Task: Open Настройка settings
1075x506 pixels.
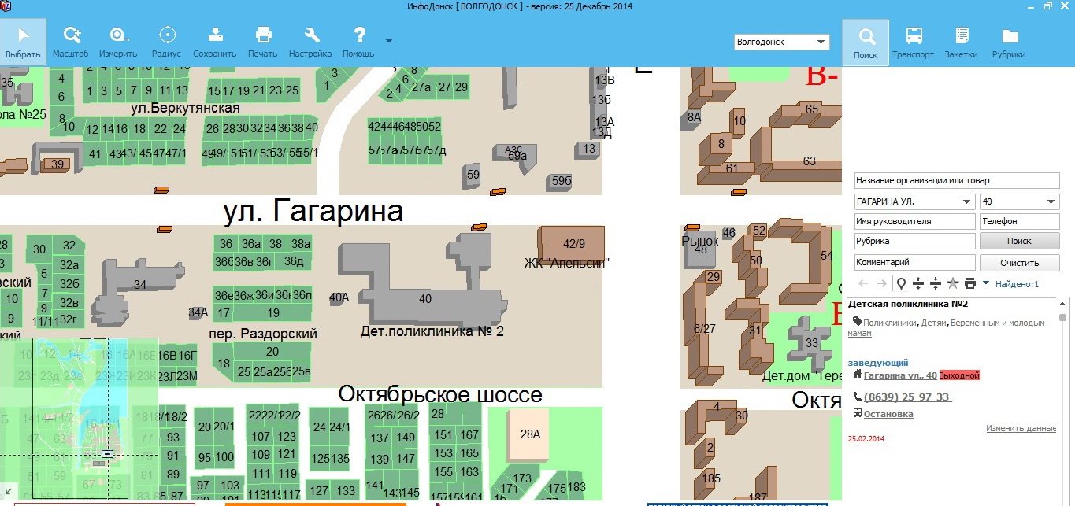Action: click(x=310, y=42)
